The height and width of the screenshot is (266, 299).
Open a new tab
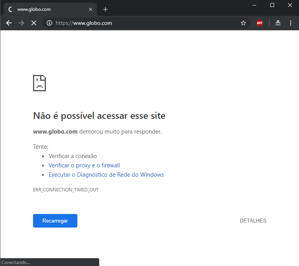coord(105,9)
